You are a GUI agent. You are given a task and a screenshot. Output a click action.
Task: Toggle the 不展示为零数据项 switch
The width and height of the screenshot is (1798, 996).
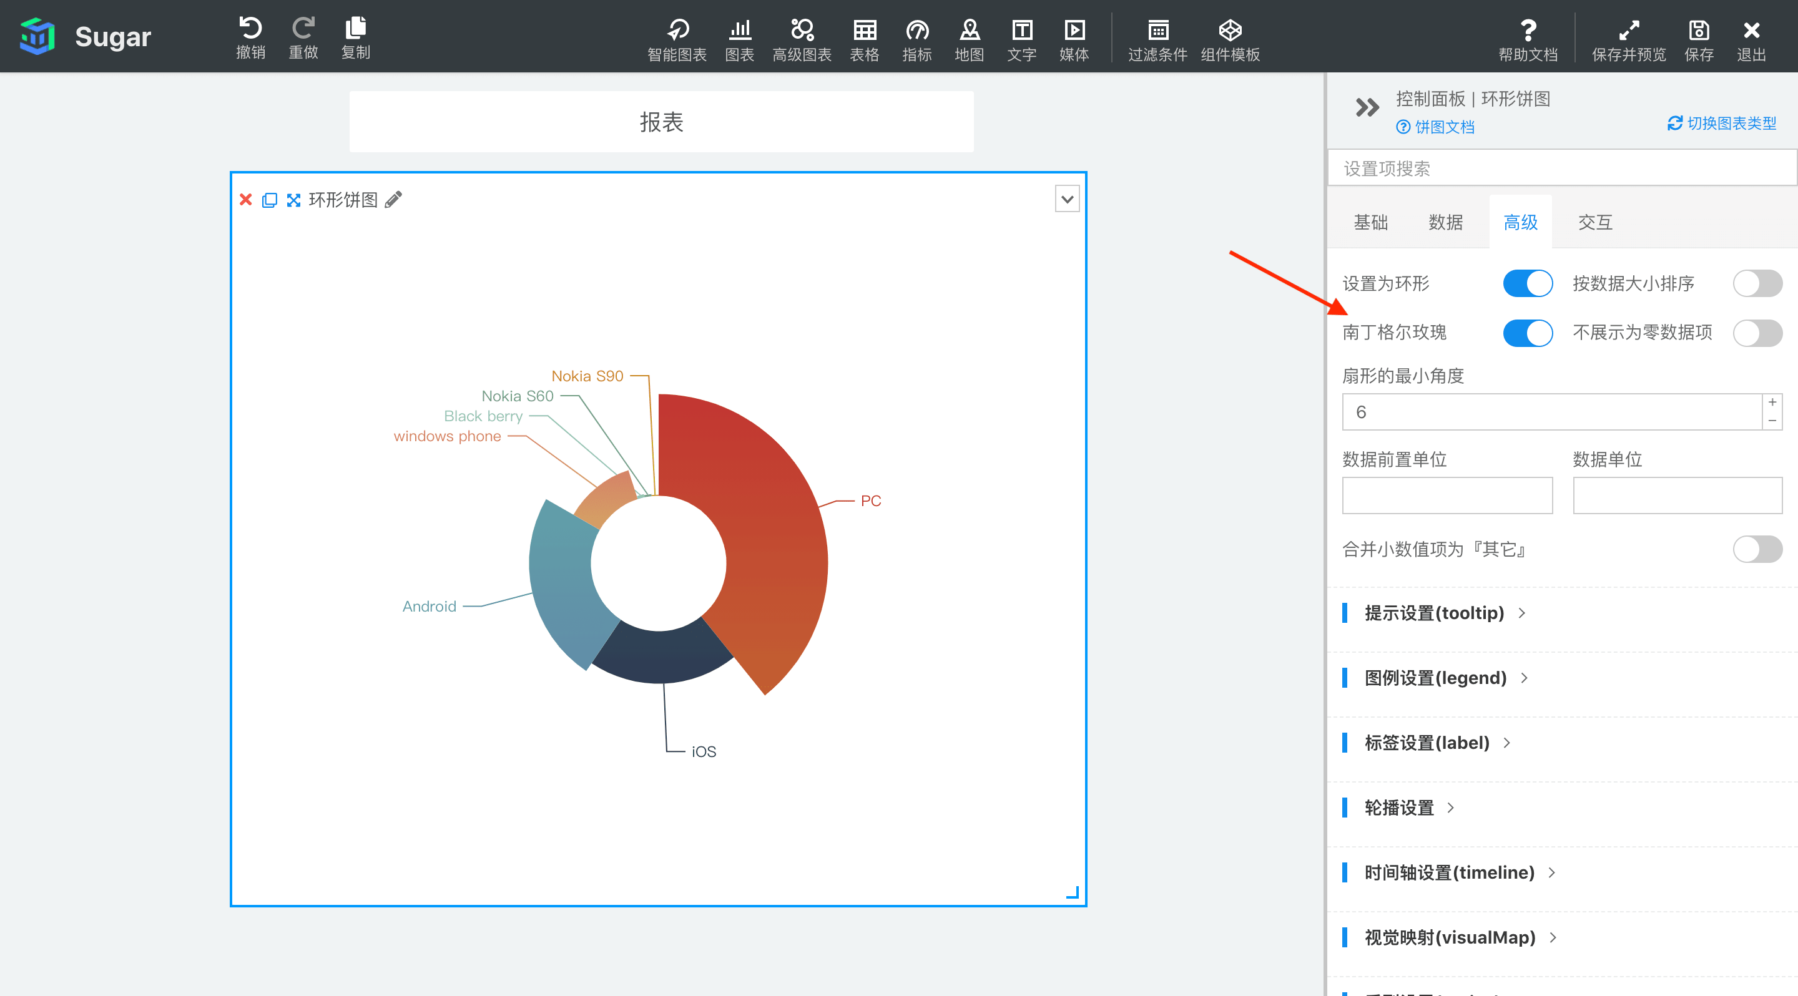1757,333
